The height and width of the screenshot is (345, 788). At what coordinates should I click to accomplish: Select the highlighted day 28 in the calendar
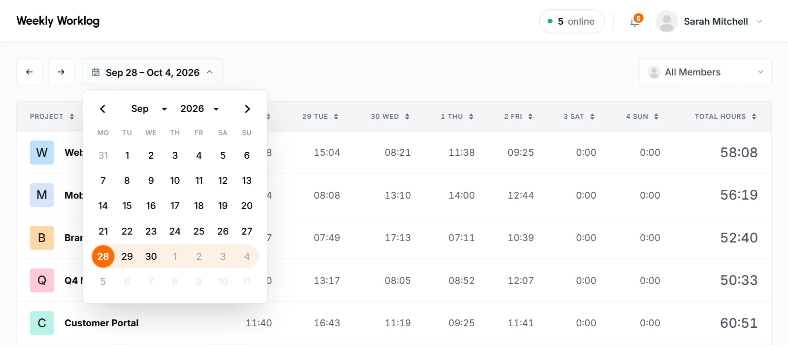coord(103,256)
